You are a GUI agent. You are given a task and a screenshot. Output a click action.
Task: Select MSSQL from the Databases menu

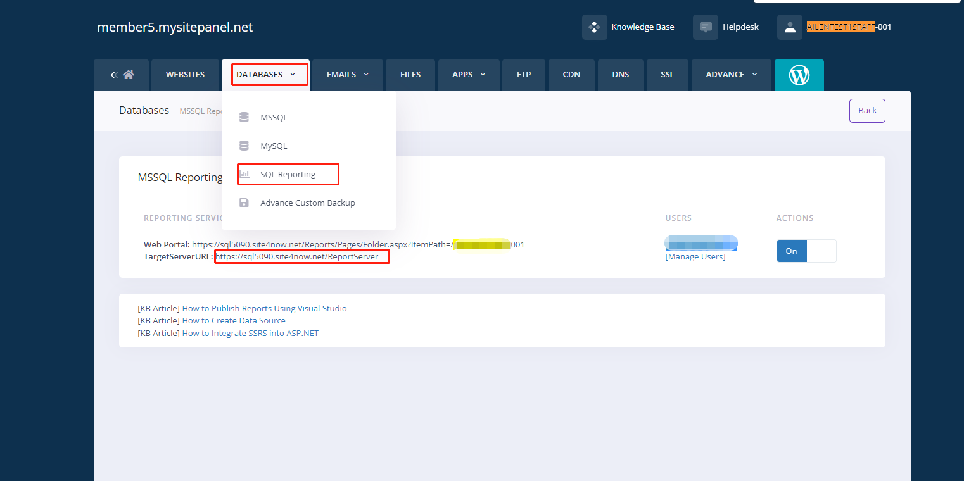click(274, 116)
